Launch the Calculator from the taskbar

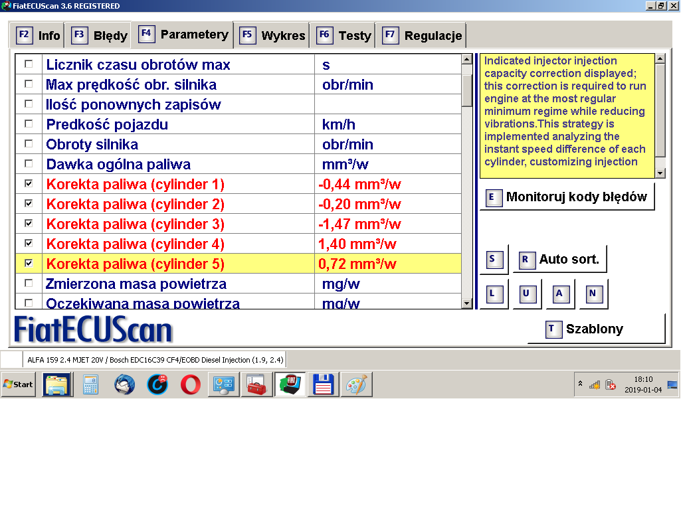(91, 384)
